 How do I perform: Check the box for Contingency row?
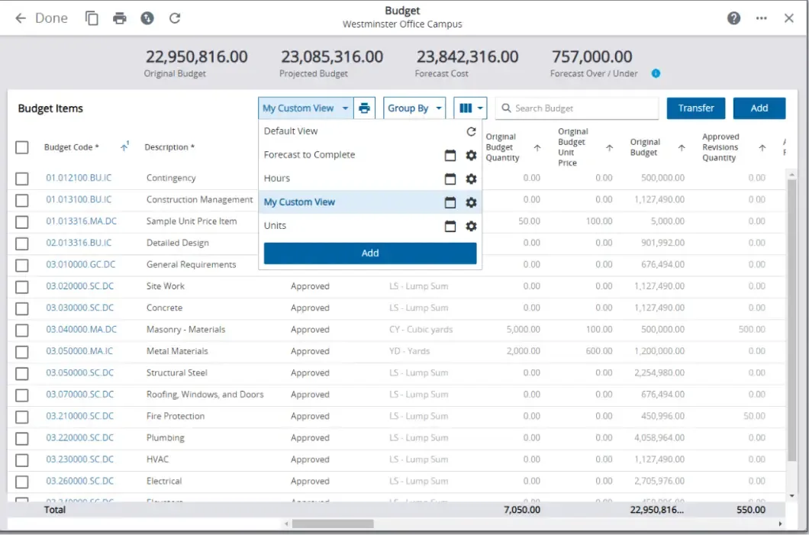pos(21,179)
